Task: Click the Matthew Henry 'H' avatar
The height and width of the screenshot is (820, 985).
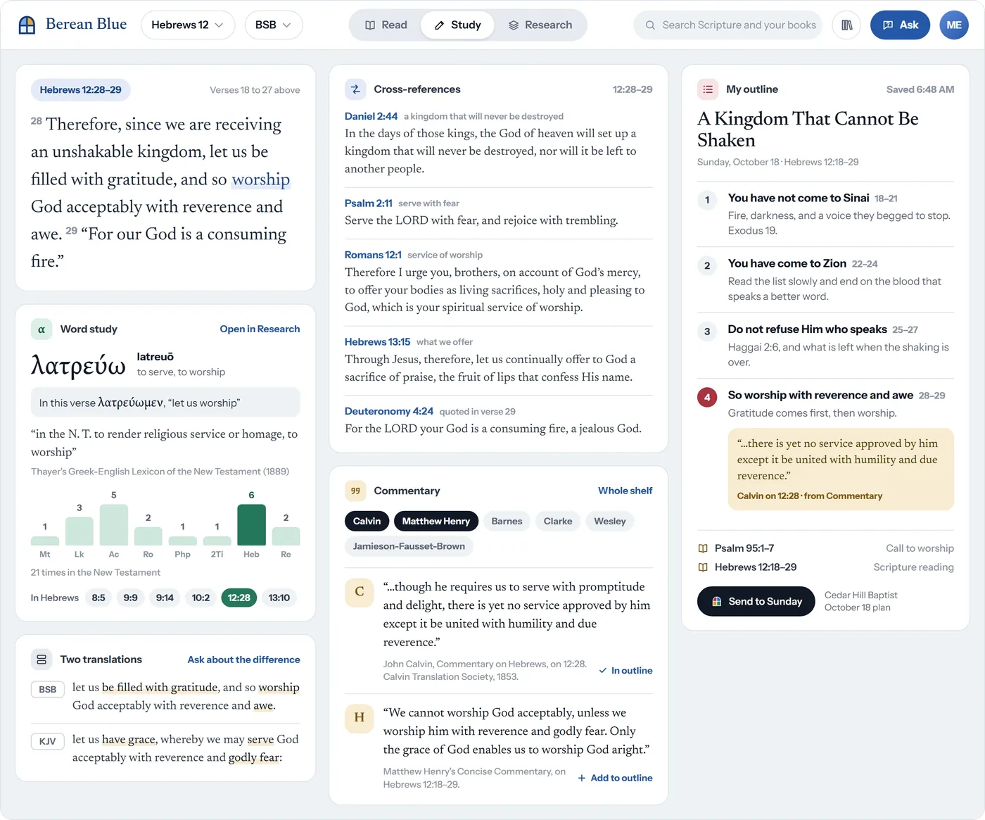Action: 359,718
